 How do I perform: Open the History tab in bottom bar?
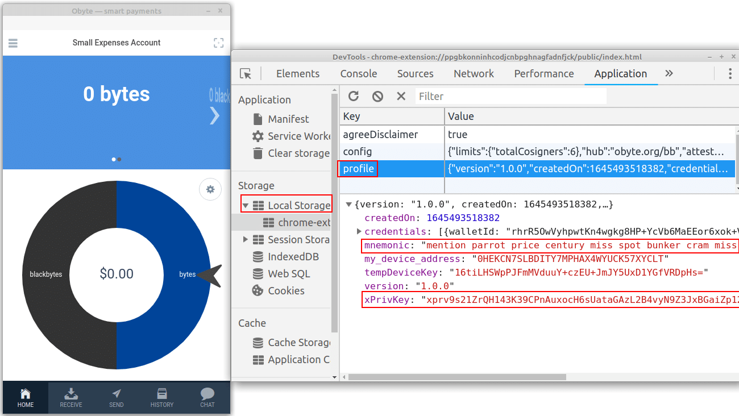162,398
